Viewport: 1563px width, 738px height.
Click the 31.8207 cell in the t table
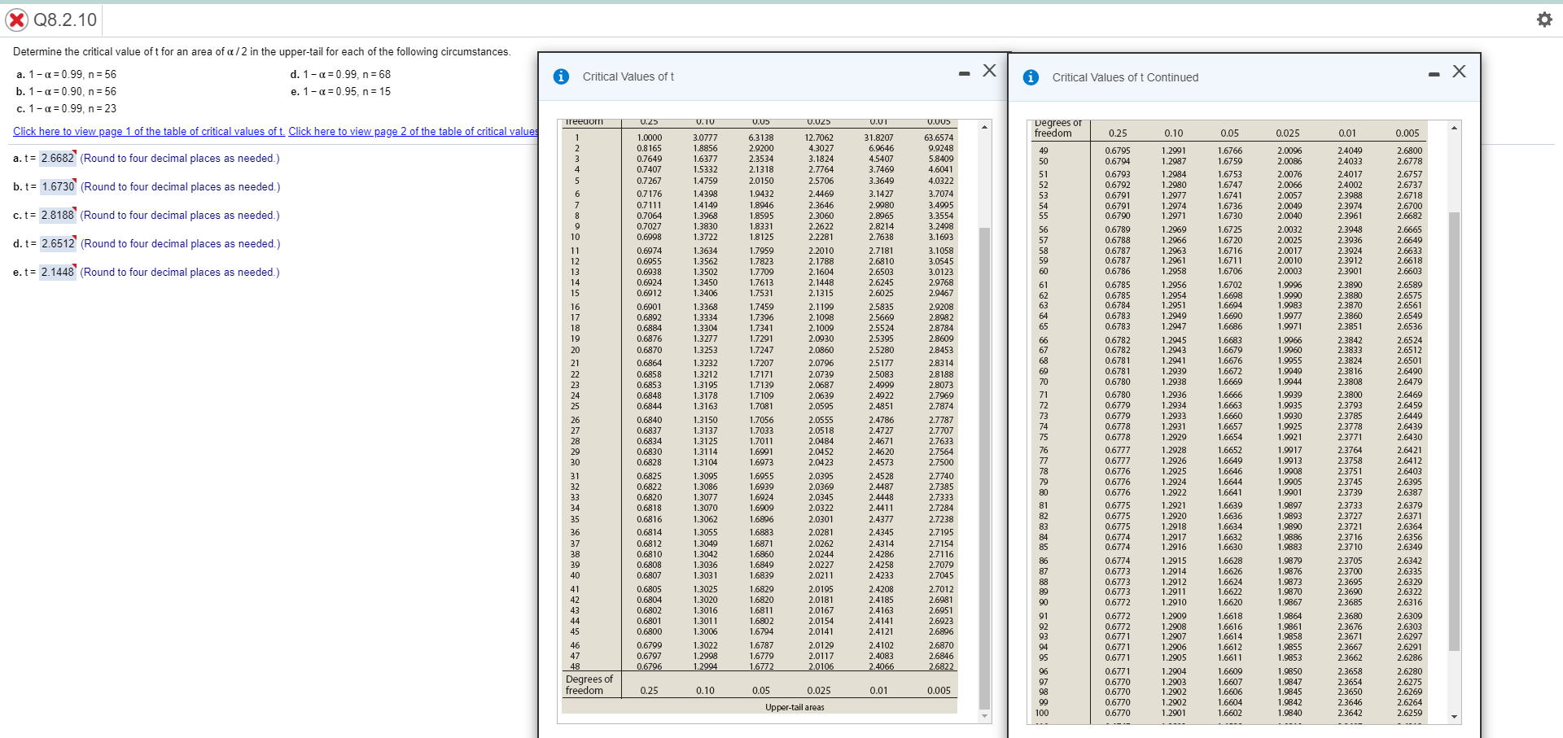click(x=878, y=138)
